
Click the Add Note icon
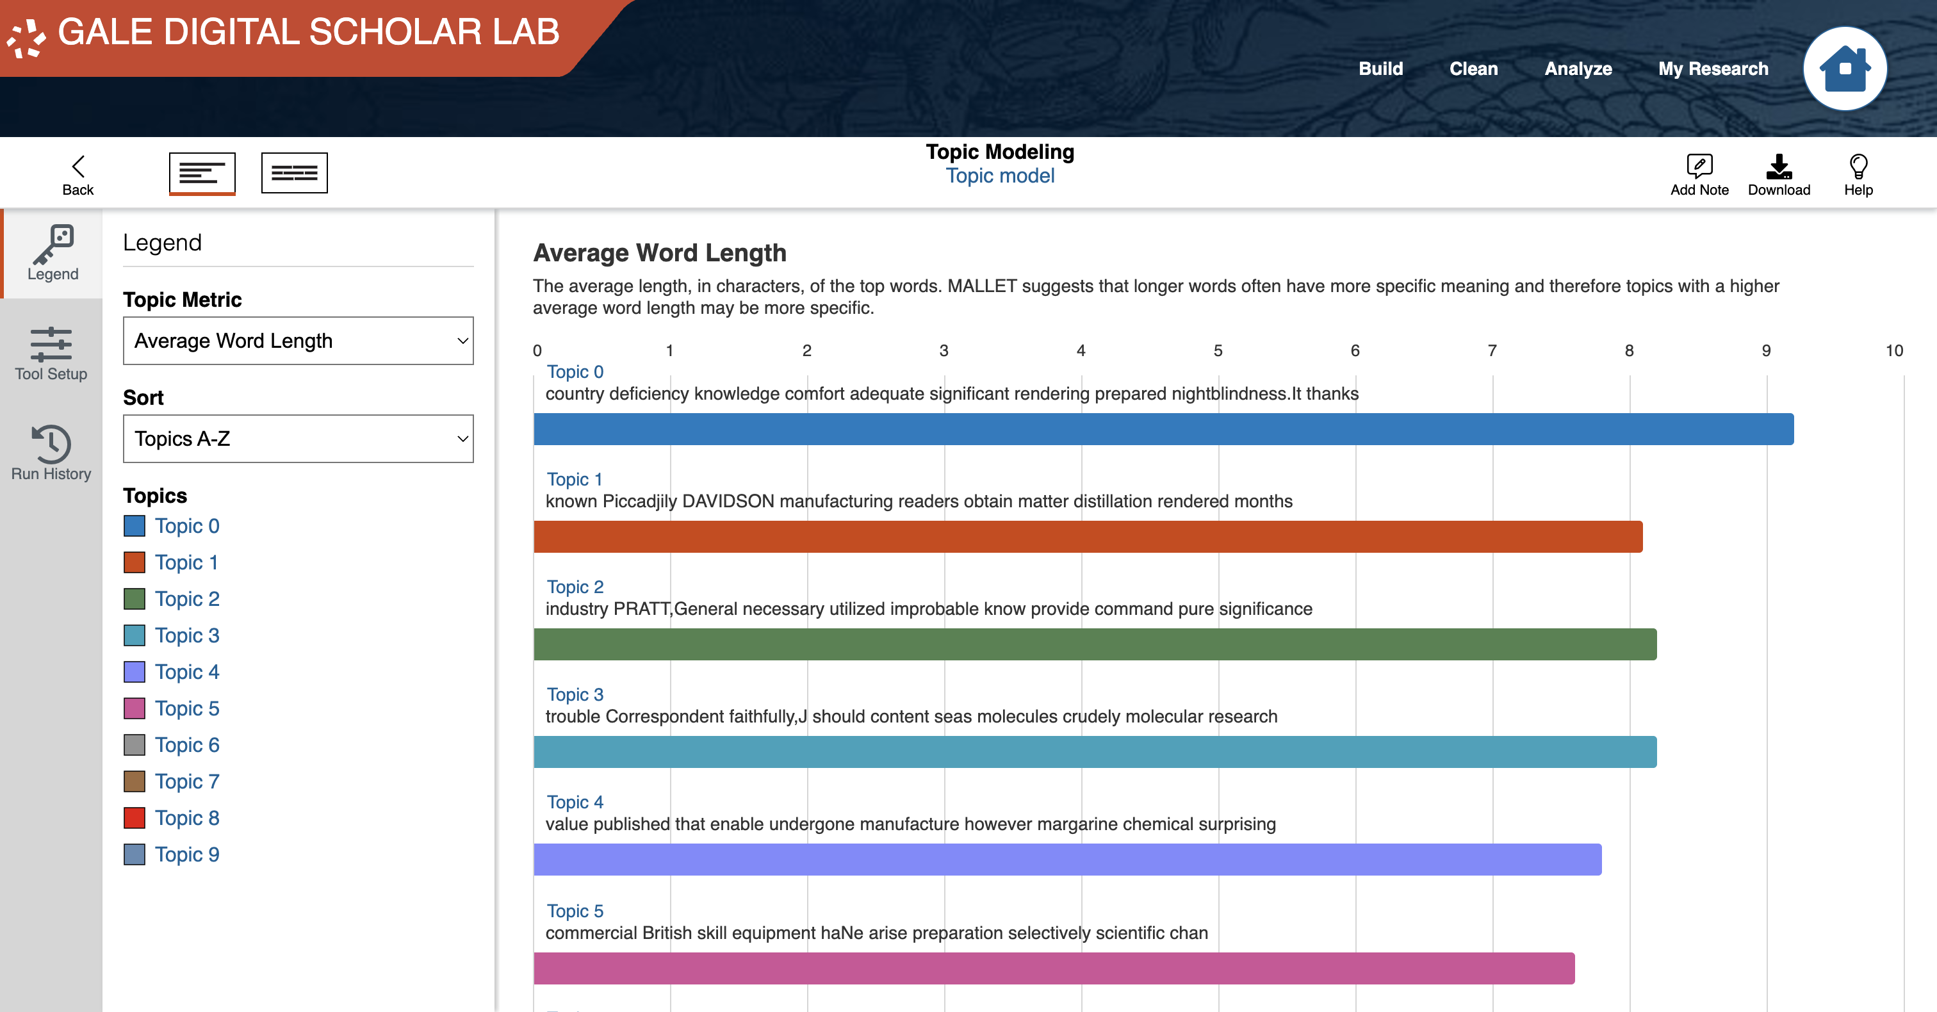coord(1699,173)
